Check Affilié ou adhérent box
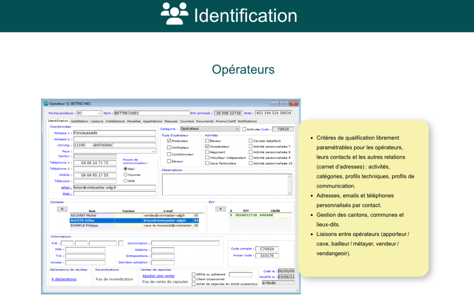 tap(194, 274)
